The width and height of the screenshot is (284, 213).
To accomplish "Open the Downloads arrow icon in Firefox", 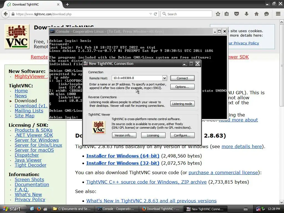I will tap(247, 14).
